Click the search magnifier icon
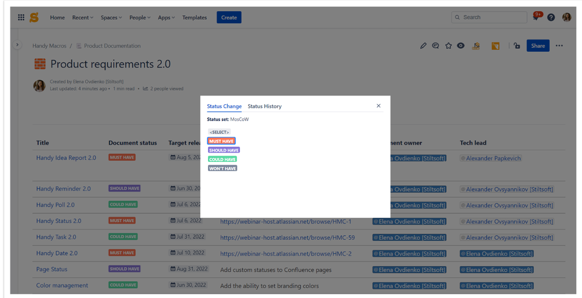Image resolution: width=582 pixels, height=298 pixels. tap(458, 17)
